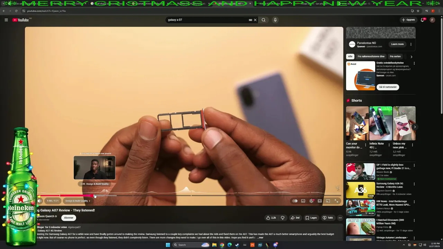The image size is (443, 249).
Task: Like the video, 2,2k likes
Action: 271,218
